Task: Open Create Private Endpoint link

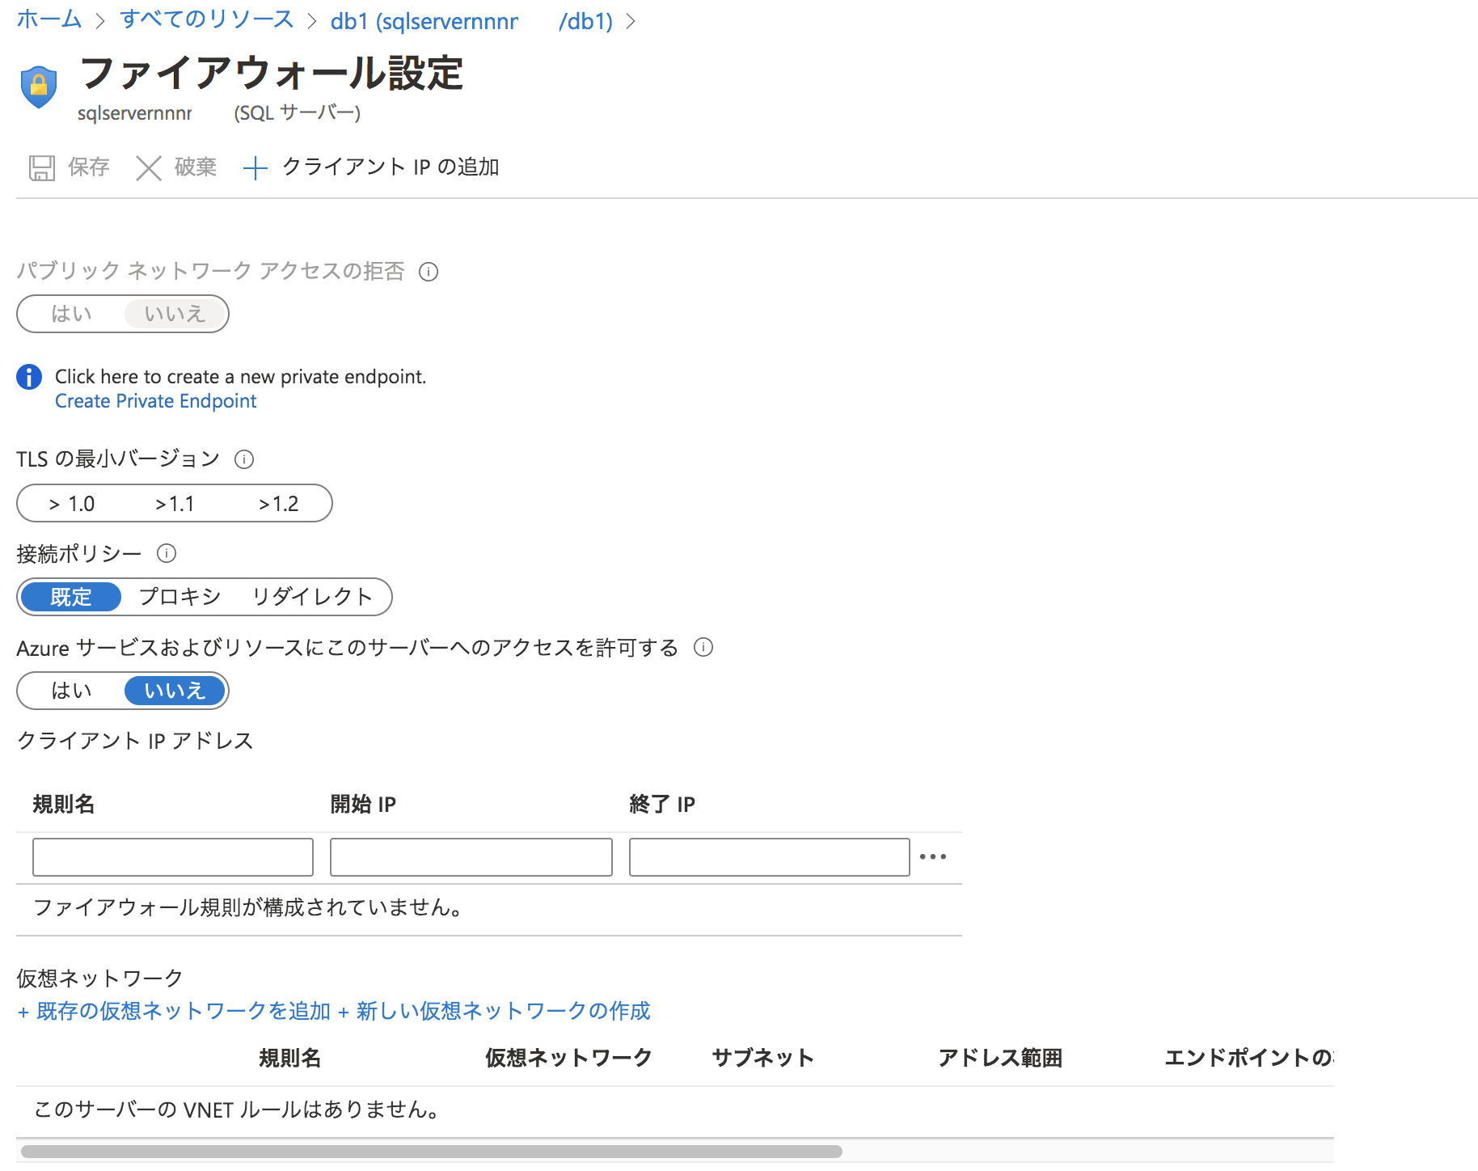Action: (x=155, y=401)
